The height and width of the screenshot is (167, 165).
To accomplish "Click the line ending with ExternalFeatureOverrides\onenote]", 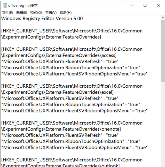I will pos(61,129).
